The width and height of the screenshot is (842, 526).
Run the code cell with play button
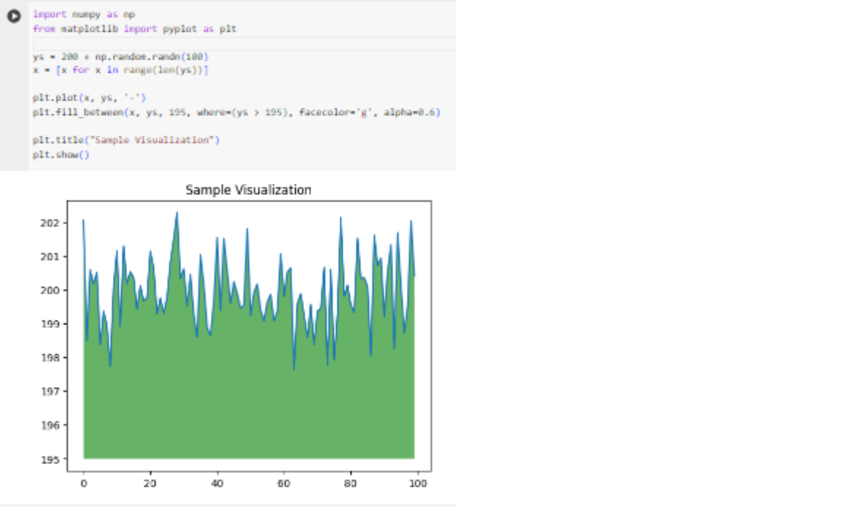pos(14,16)
